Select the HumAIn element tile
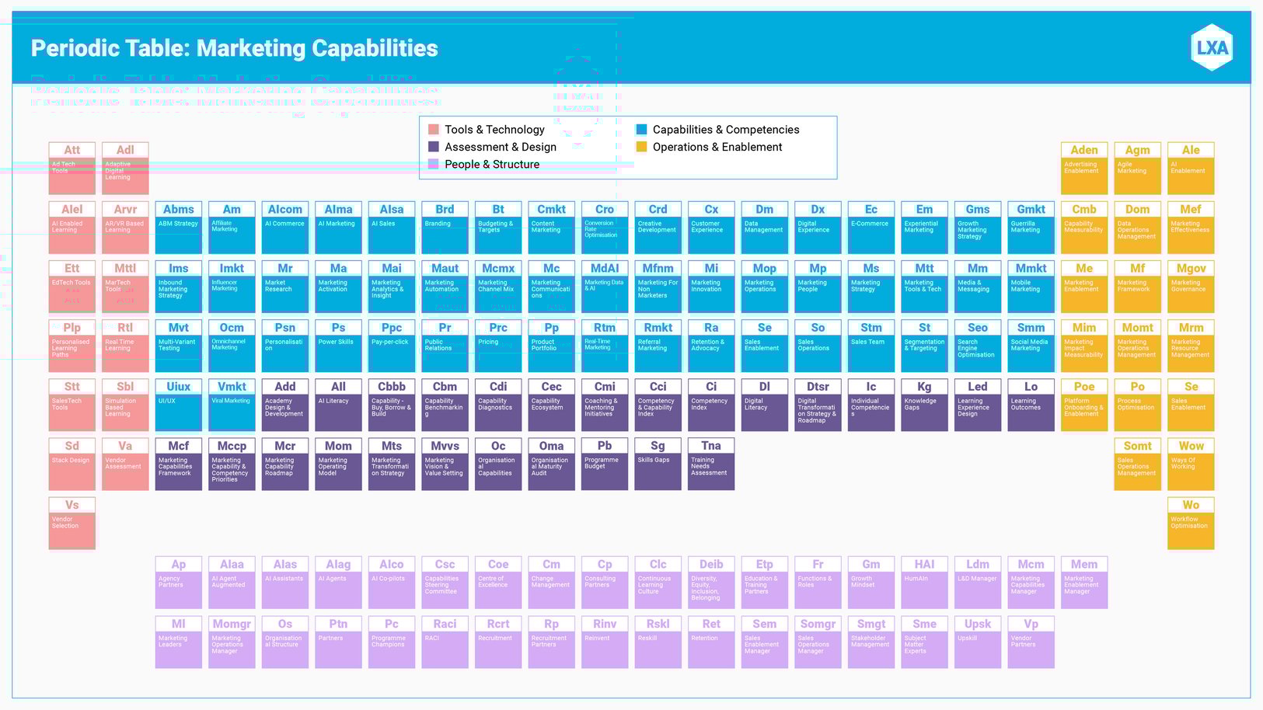The height and width of the screenshot is (710, 1263). [x=924, y=582]
